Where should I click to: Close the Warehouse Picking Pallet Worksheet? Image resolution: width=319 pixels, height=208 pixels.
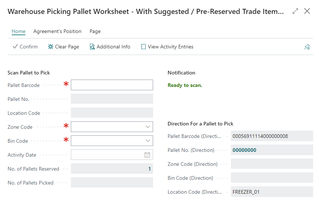(307, 11)
